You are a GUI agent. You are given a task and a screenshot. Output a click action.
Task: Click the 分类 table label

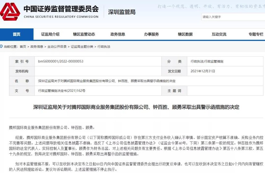[174, 61]
